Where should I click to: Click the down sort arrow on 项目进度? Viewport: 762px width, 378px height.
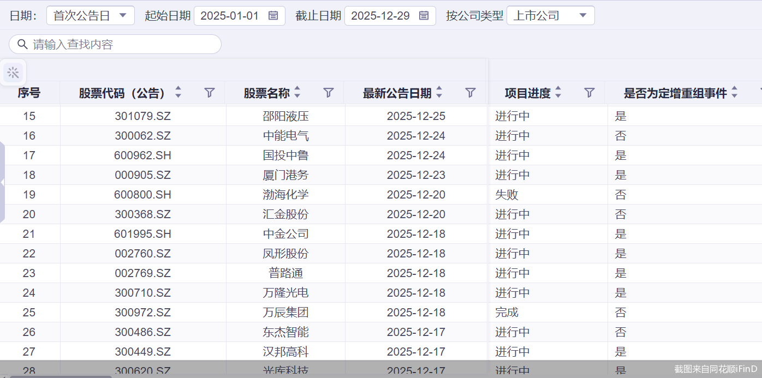pos(558,96)
